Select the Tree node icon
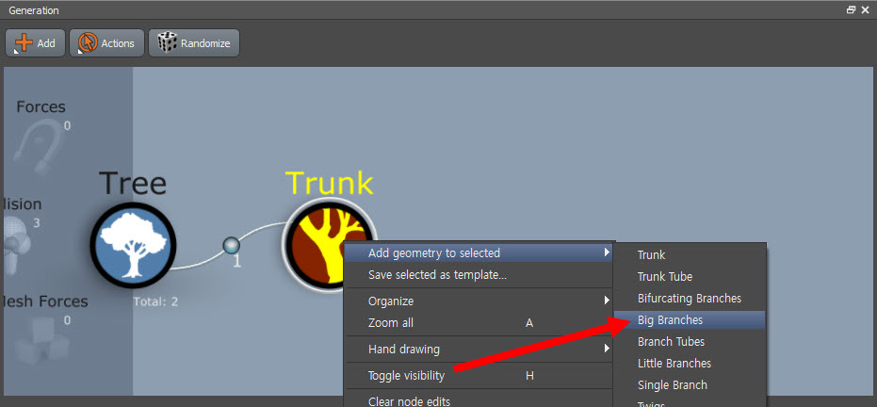877x407 pixels. point(133,246)
